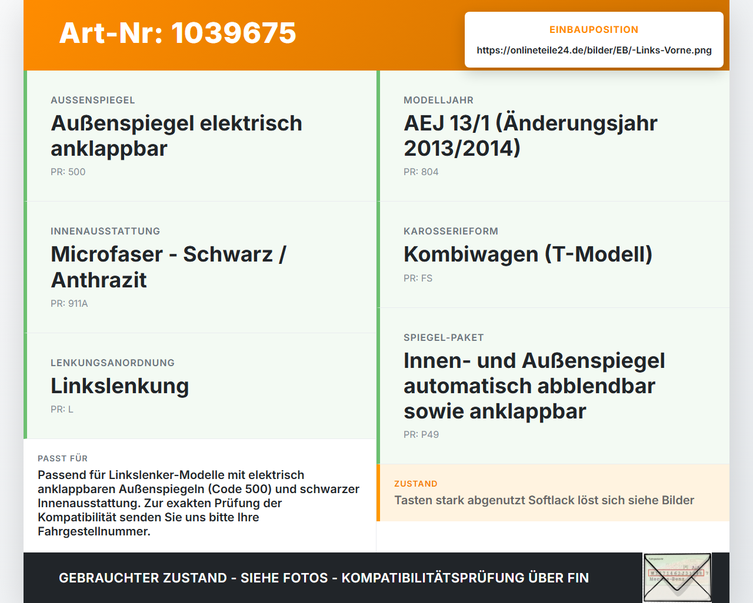Click 'Tasten stark abgenutzt Softlack' condition text

coord(544,500)
